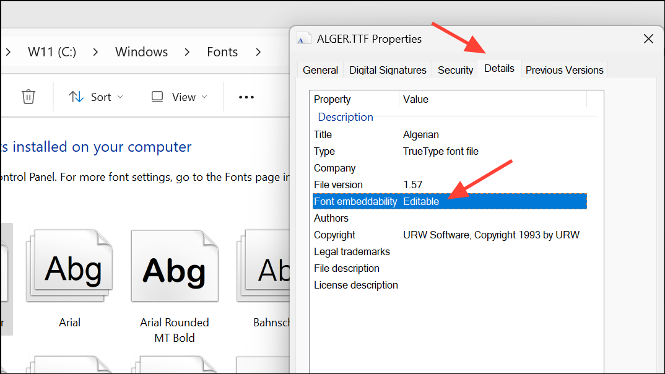Image resolution: width=665 pixels, height=374 pixels.
Task: Open the Previous Versions tab
Action: coord(564,69)
